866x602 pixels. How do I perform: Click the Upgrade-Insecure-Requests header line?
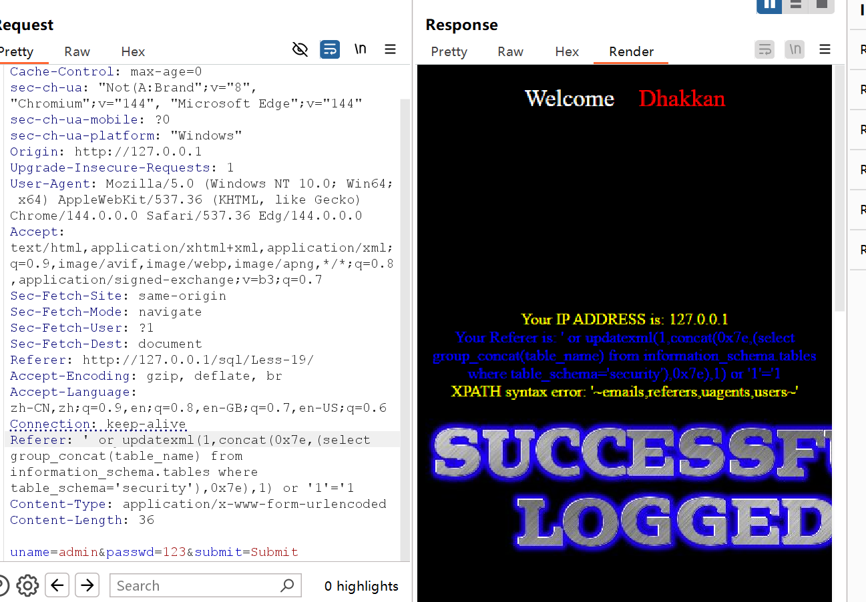click(x=122, y=168)
